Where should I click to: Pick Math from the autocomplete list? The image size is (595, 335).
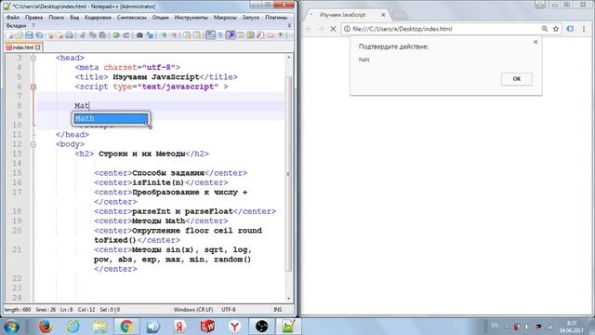111,118
